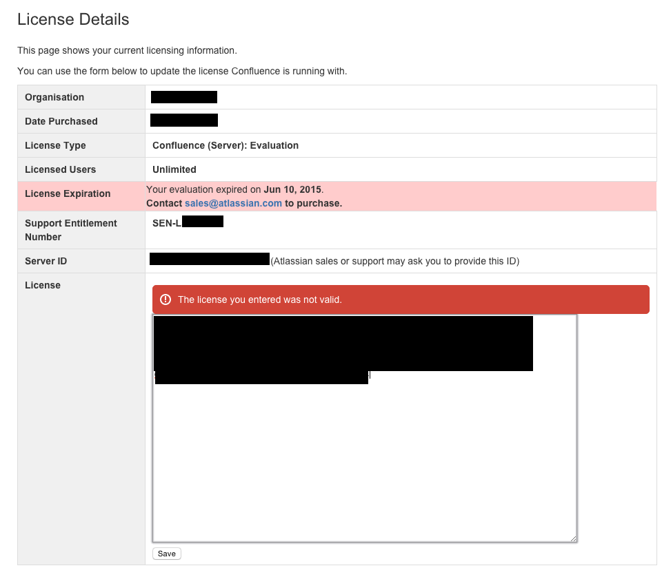Click the 'License' row label
Image resolution: width=662 pixels, height=568 pixels.
tap(43, 285)
